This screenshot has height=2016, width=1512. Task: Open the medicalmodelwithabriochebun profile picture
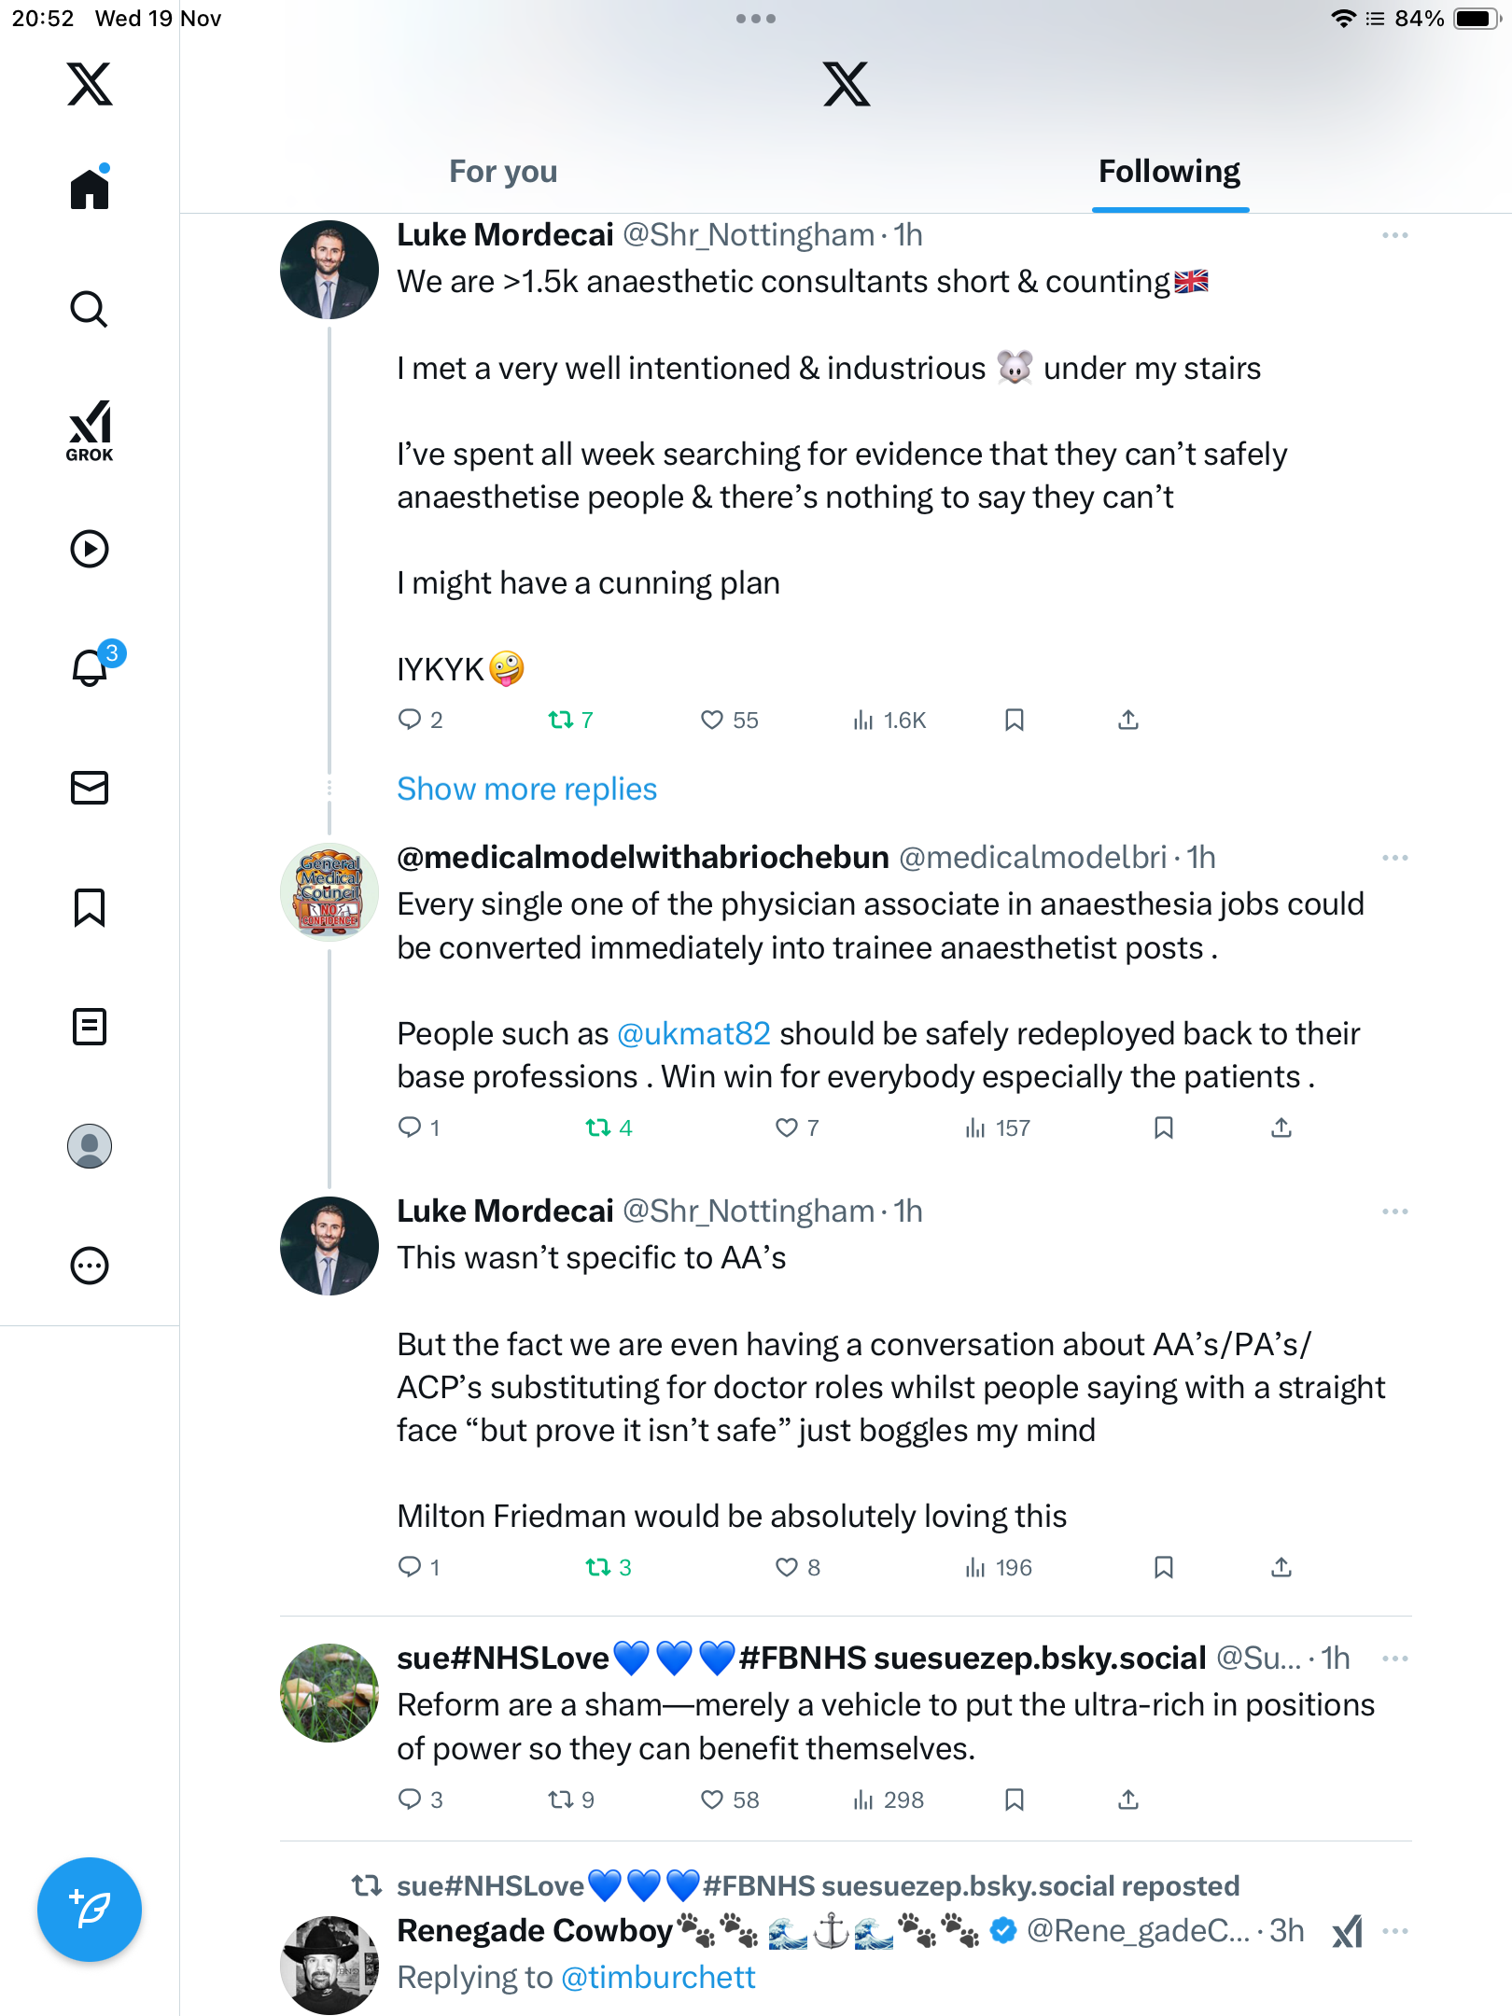(329, 892)
